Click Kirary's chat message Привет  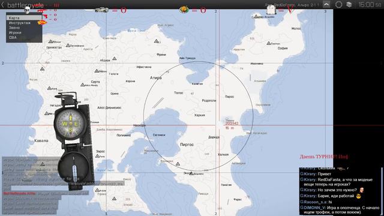click(x=316, y=174)
